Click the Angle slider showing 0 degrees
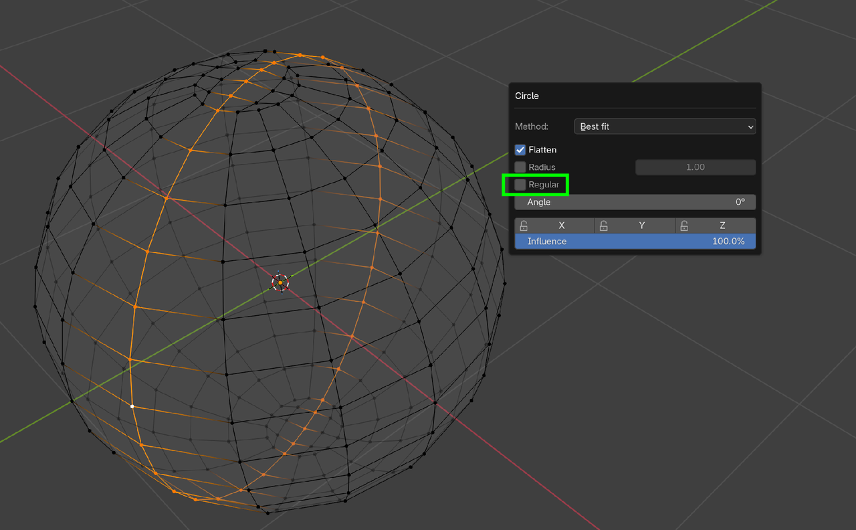Image resolution: width=856 pixels, height=530 pixels. (x=635, y=201)
